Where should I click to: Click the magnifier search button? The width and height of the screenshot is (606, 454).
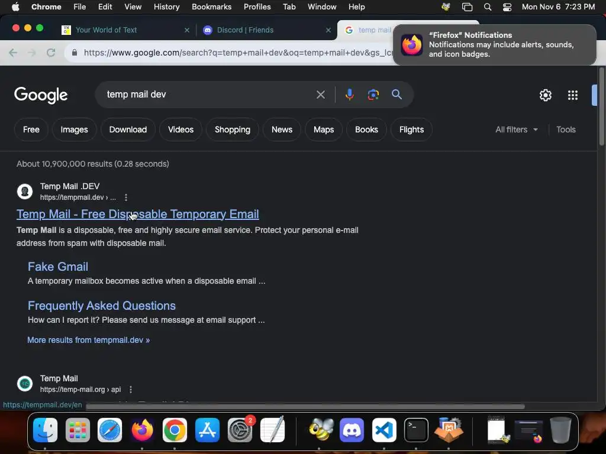click(397, 94)
